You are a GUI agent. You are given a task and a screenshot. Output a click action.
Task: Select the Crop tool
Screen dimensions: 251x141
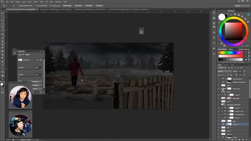coord(2,27)
